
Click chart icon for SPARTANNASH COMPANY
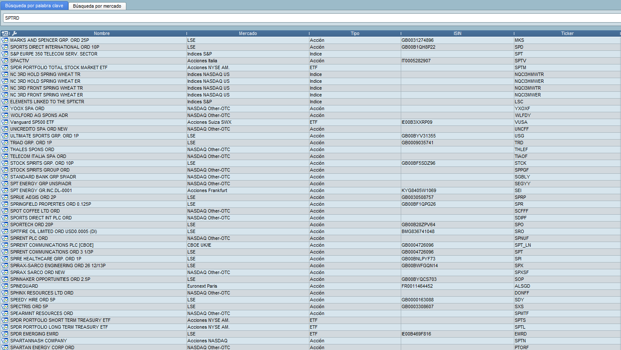point(5,341)
